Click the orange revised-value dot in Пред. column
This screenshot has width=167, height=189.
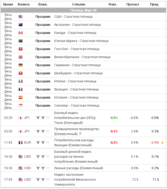162,143
